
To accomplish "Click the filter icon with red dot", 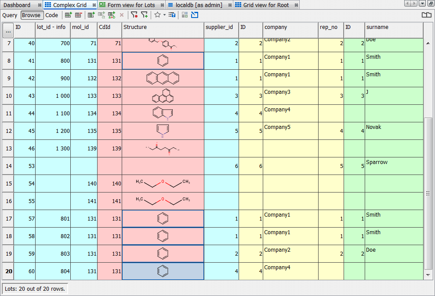I will click(x=134, y=15).
